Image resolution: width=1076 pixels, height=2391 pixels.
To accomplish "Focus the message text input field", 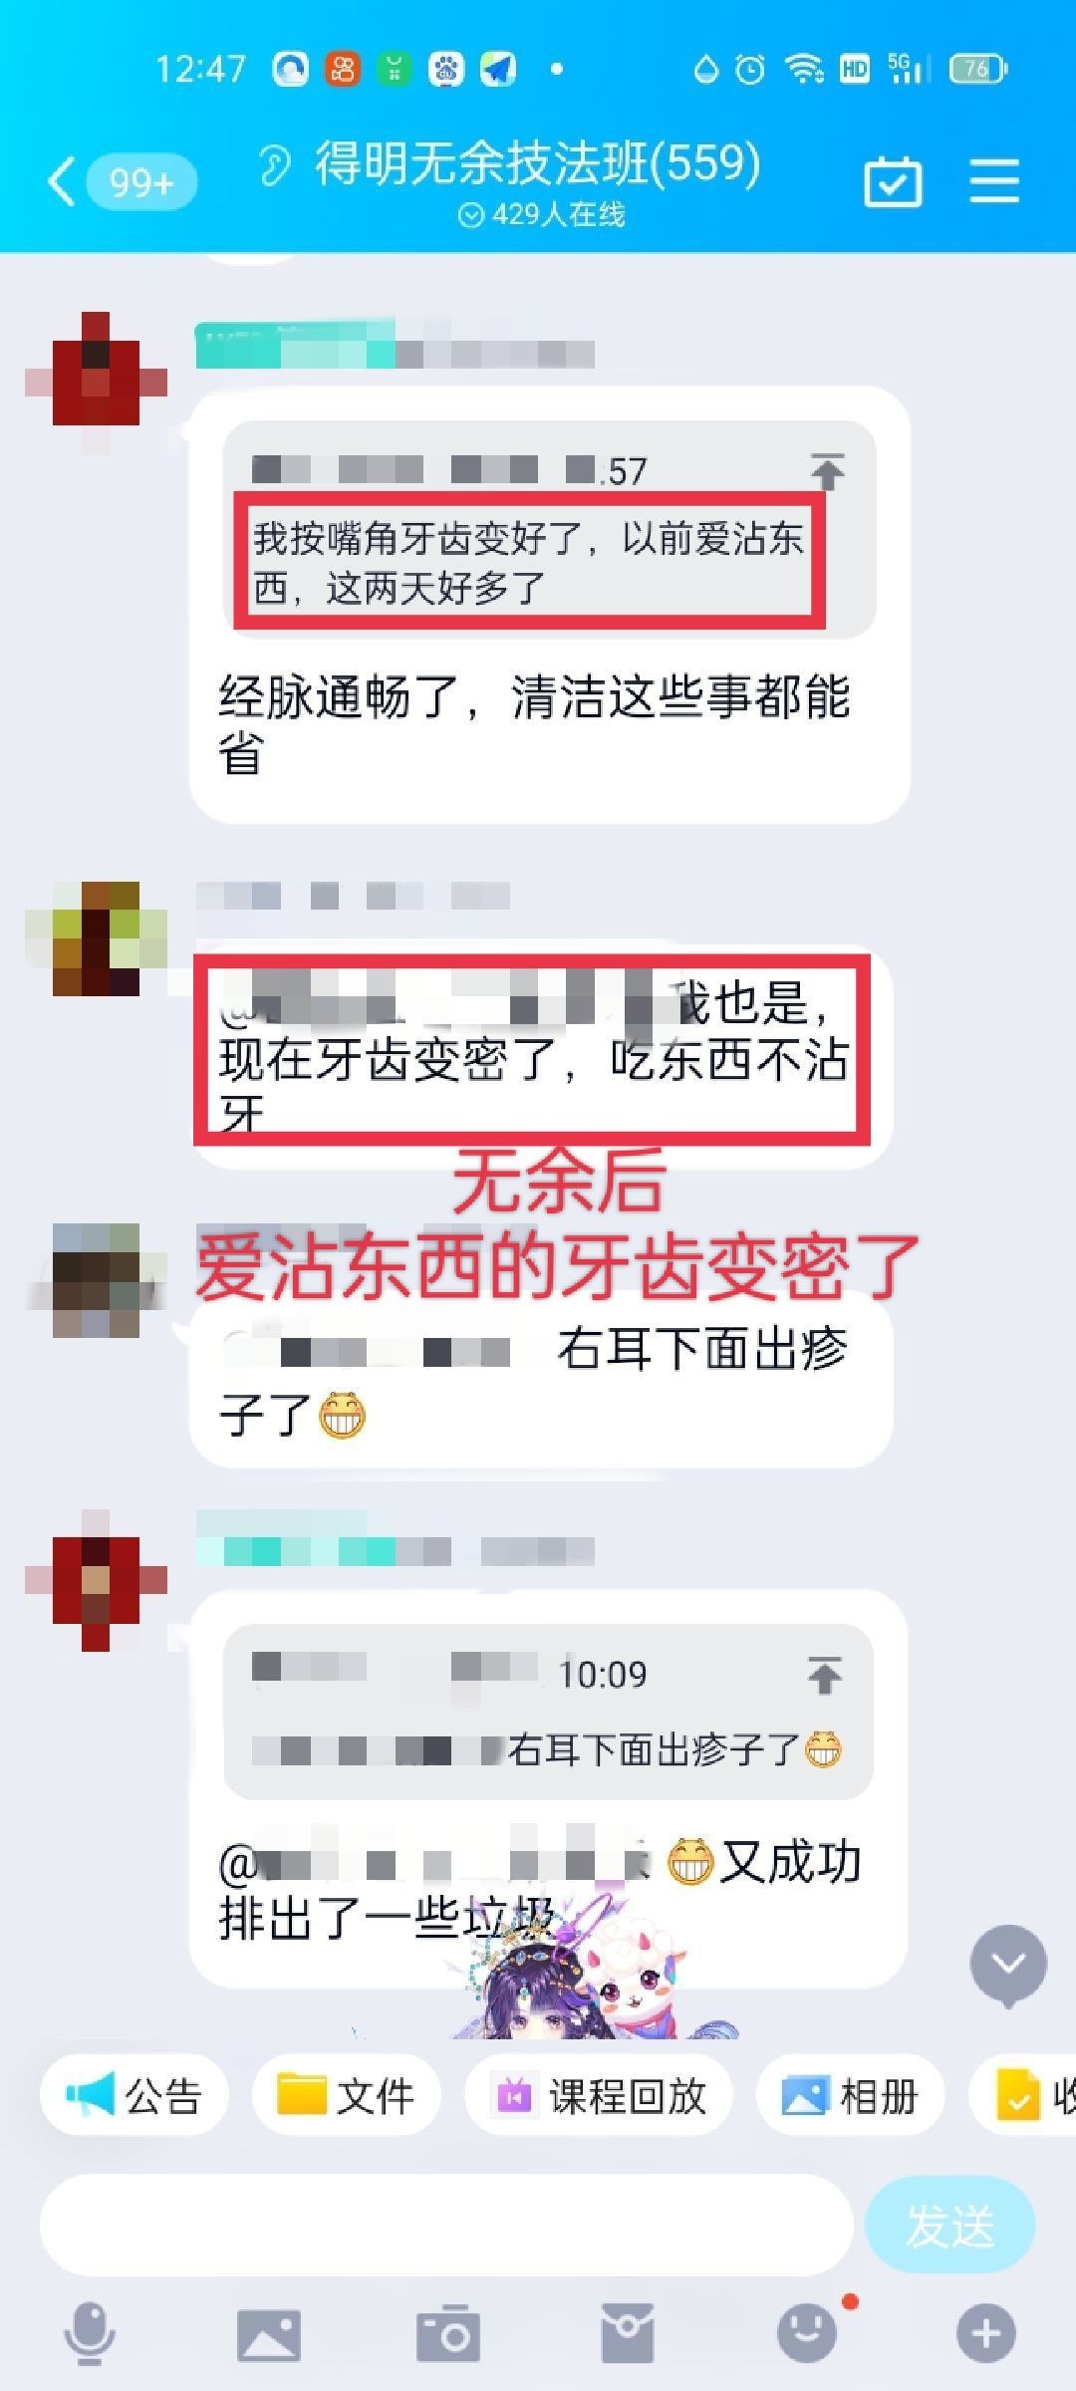I will coord(446,2225).
